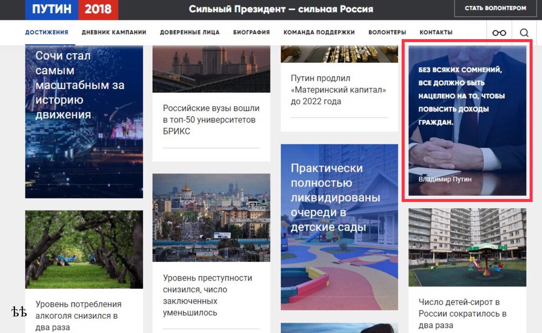
Task: Open Число детей-сирот в России сократилось article
Action: [x=462, y=313]
